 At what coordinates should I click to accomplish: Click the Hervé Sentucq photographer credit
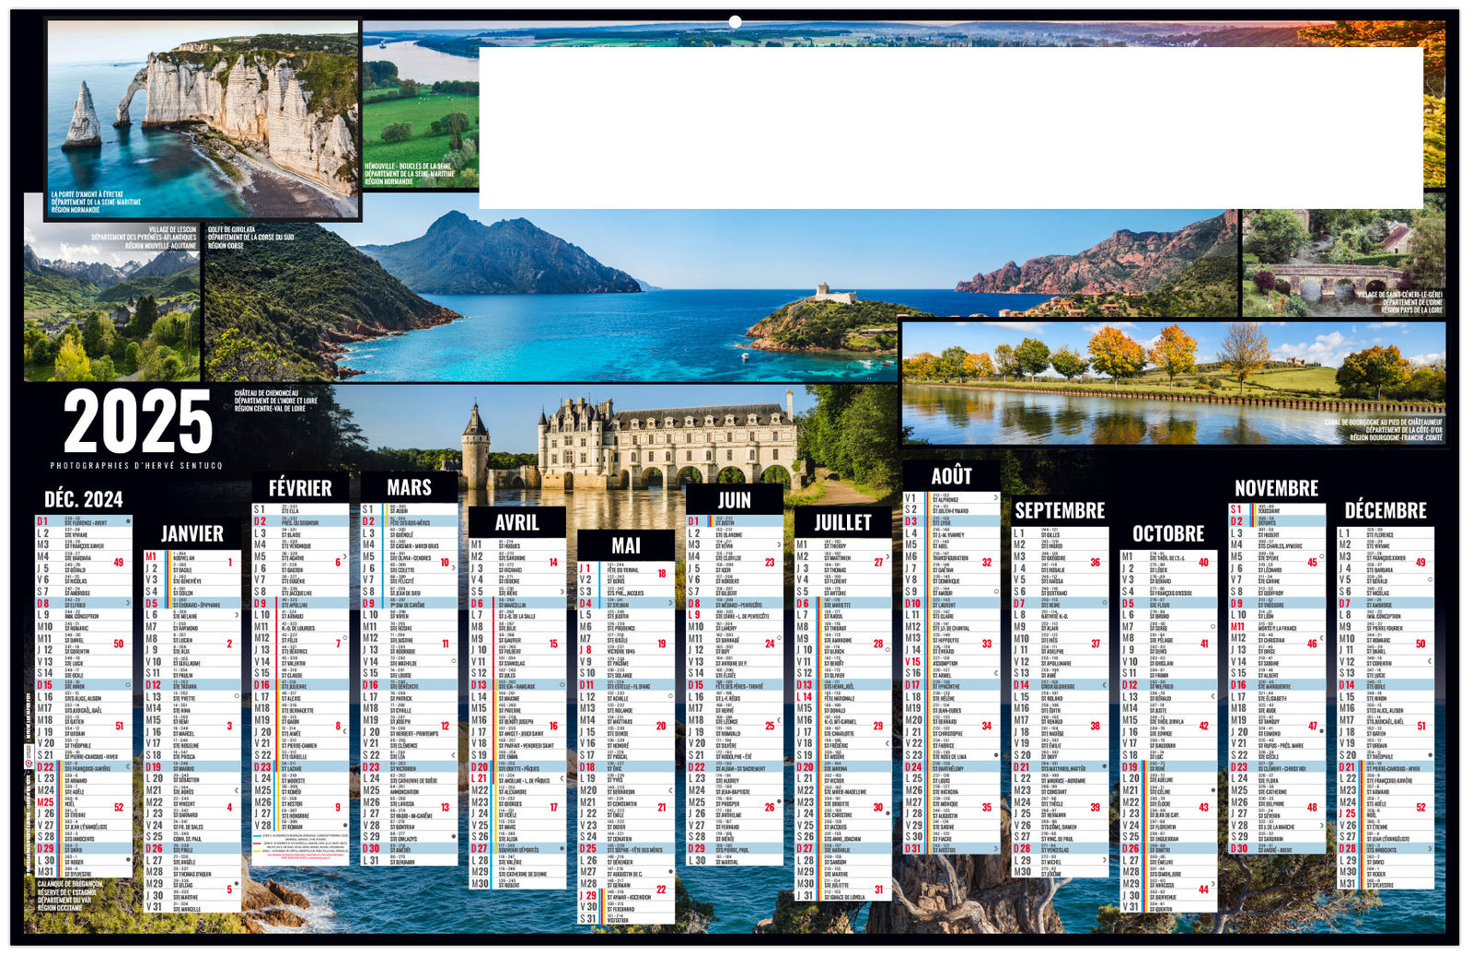pos(136,466)
